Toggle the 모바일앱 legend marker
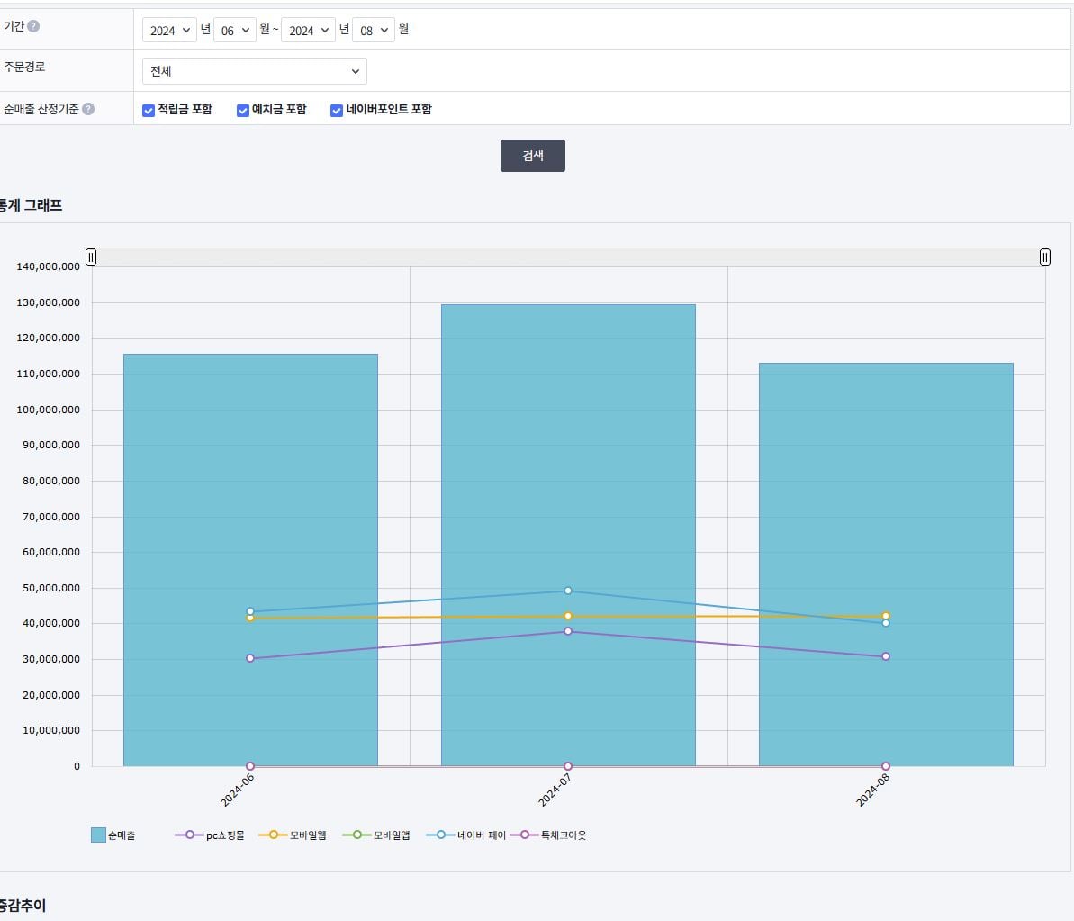Image resolution: width=1074 pixels, height=921 pixels. pyautogui.click(x=356, y=835)
